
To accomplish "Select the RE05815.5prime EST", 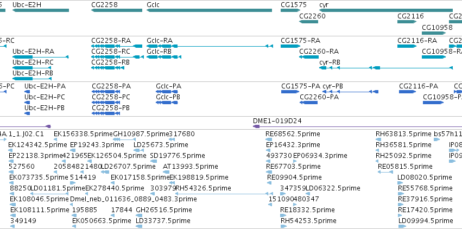I will (385, 172).
